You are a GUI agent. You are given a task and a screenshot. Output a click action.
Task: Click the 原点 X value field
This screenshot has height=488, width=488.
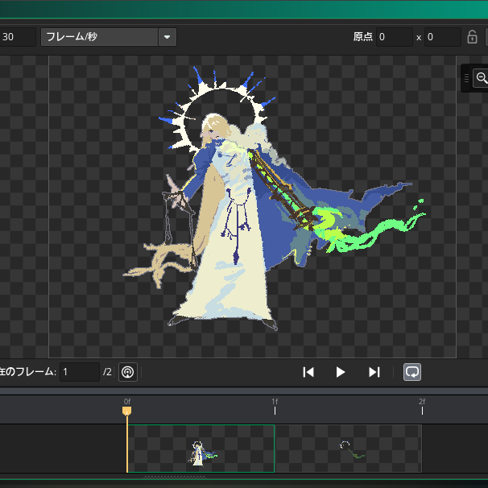coord(394,37)
